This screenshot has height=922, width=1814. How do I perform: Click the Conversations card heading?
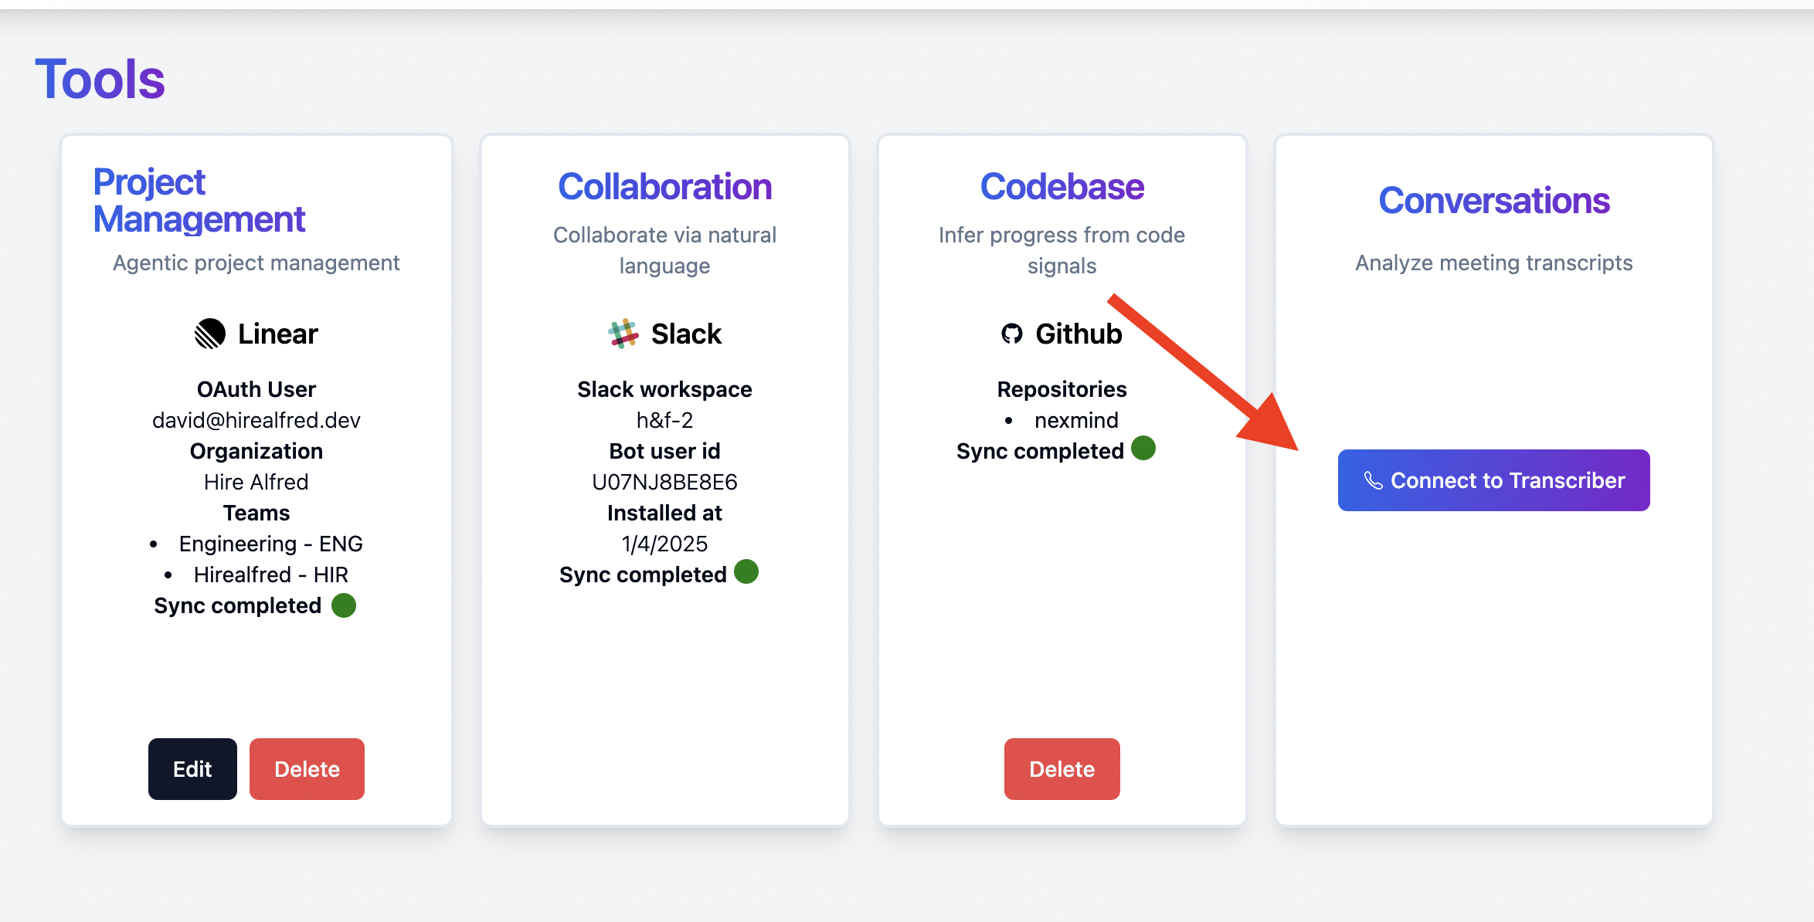pyautogui.click(x=1494, y=199)
